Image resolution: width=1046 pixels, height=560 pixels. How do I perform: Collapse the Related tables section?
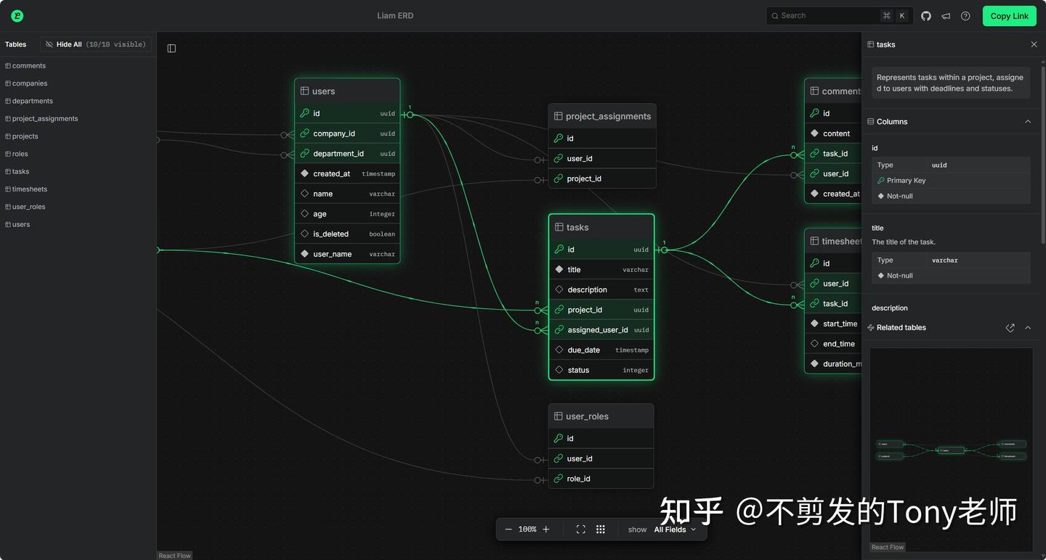pos(1028,327)
